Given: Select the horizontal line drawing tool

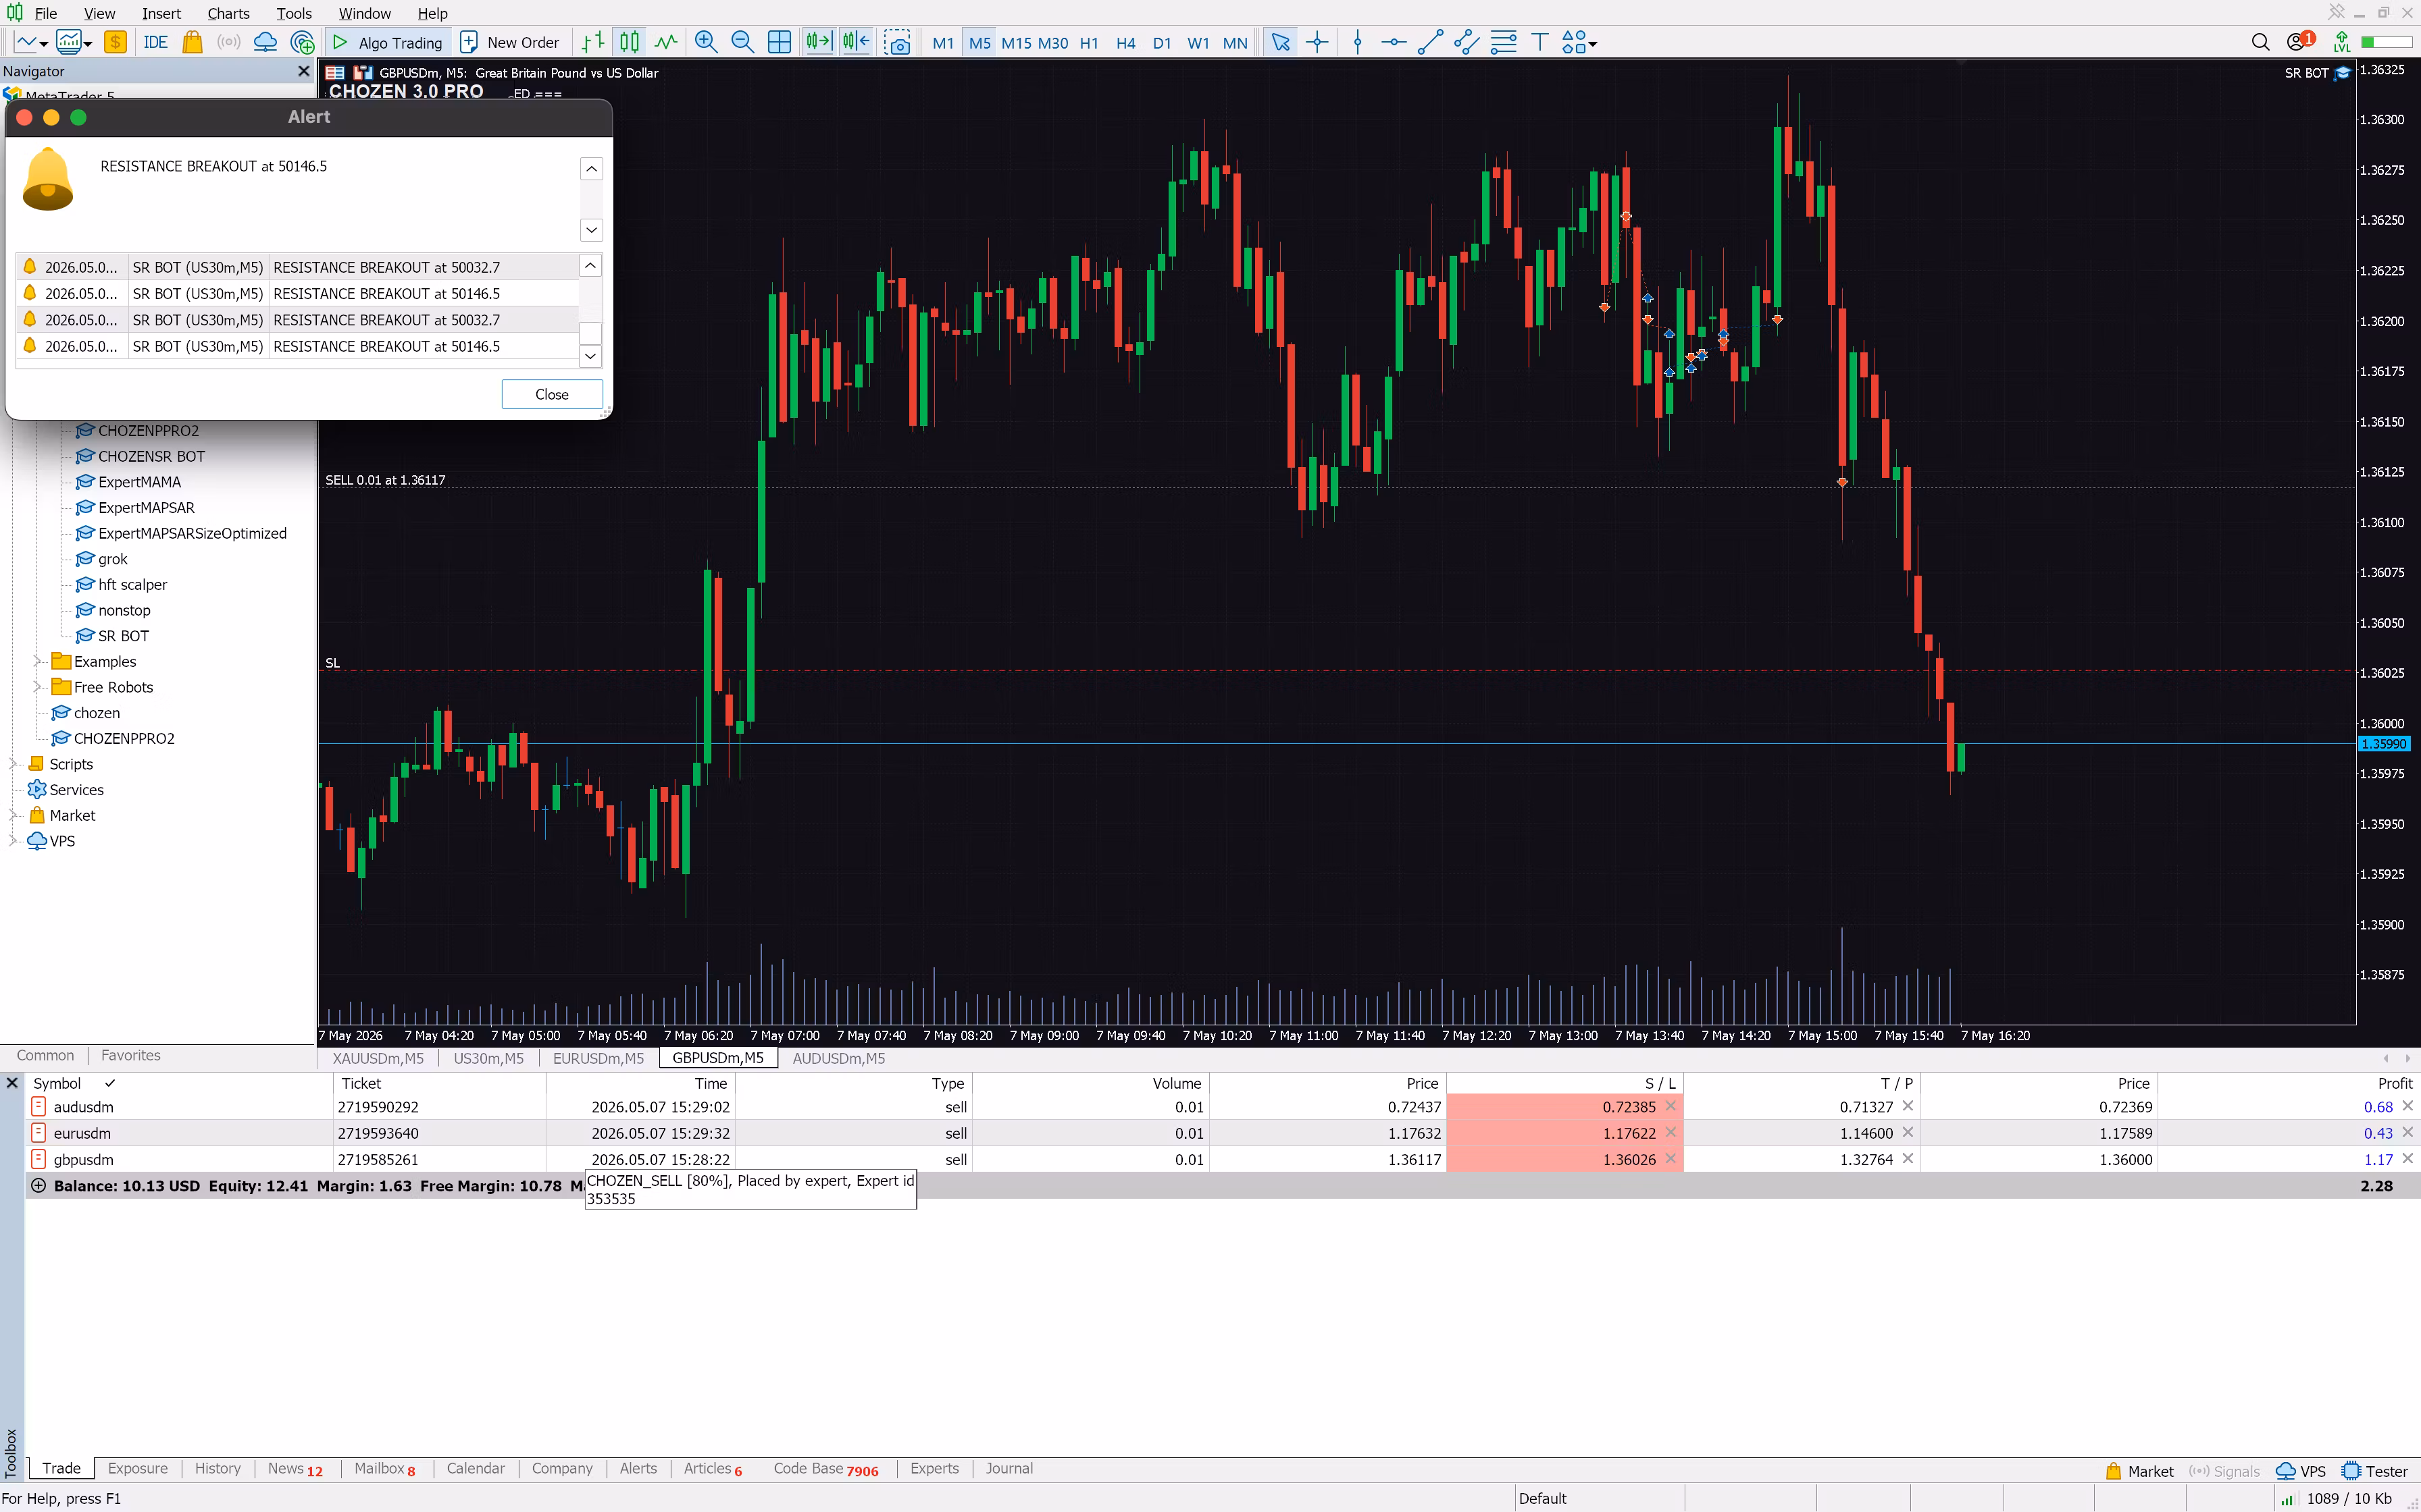Looking at the screenshot, I should [1394, 42].
